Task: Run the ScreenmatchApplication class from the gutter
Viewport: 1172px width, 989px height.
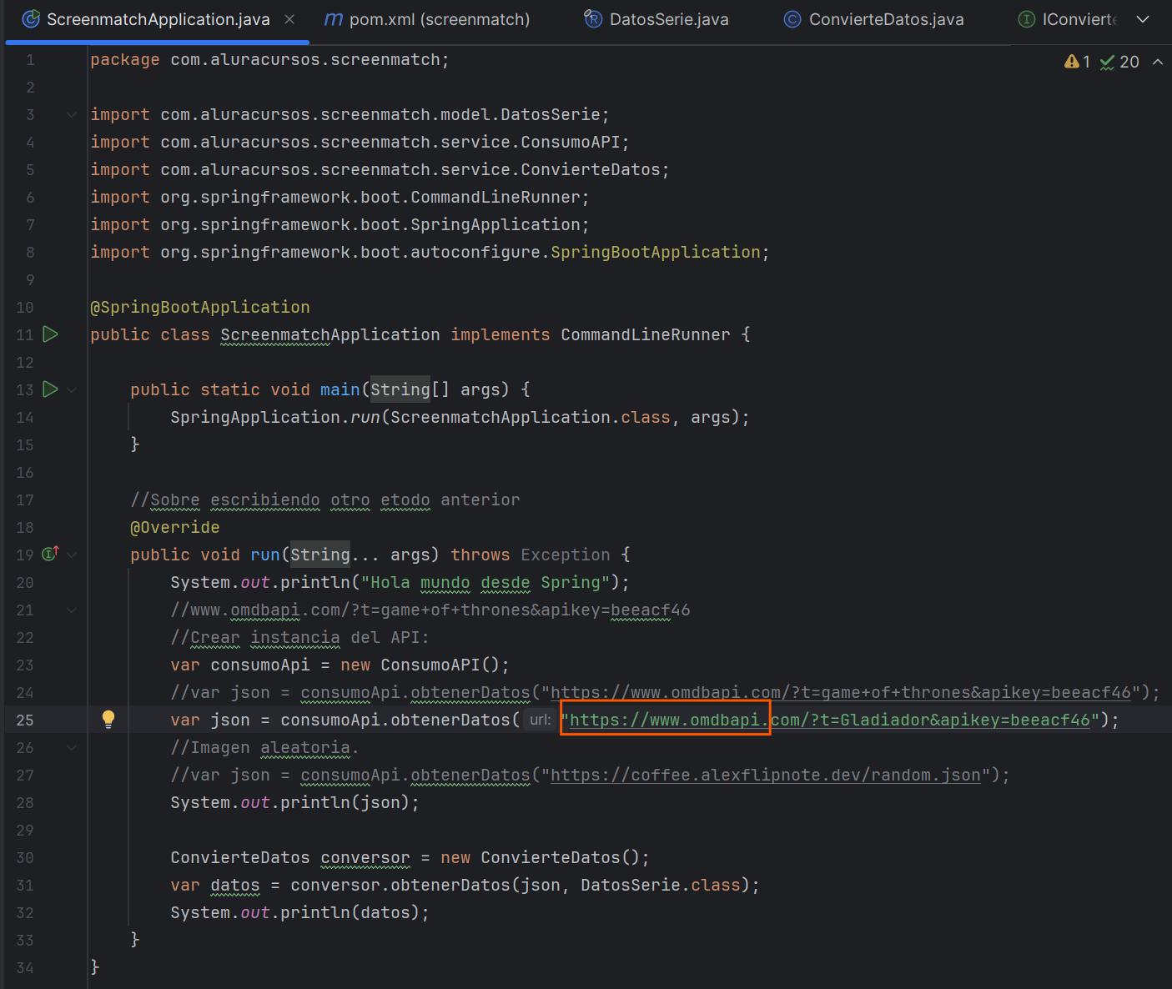Action: 51,334
